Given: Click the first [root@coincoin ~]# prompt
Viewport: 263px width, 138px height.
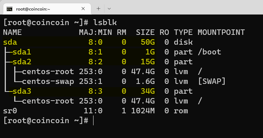Looking at the screenshot, I should coord(46,23).
